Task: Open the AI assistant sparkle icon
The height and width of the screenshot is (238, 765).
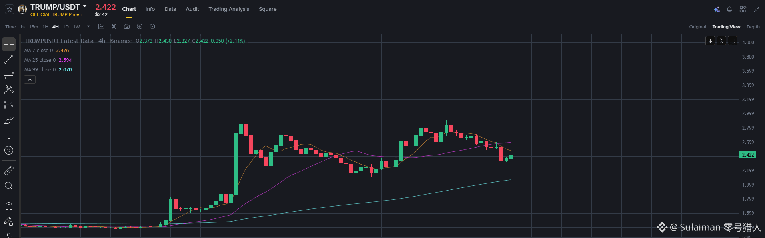Action: (717, 9)
